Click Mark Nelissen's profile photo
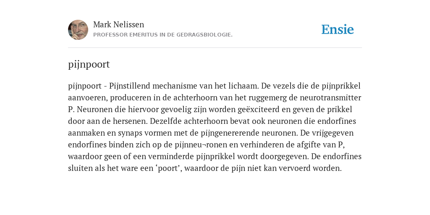The image size is (430, 215). click(78, 30)
